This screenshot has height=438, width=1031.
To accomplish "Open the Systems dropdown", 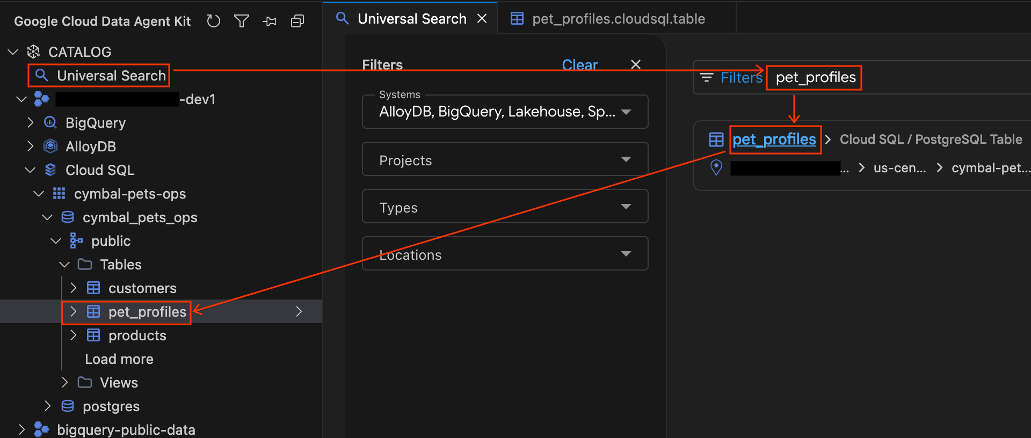I will pyautogui.click(x=505, y=112).
